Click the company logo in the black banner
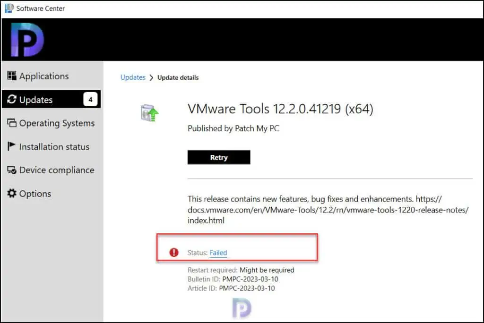Image resolution: width=484 pixels, height=323 pixels. pos(27,40)
